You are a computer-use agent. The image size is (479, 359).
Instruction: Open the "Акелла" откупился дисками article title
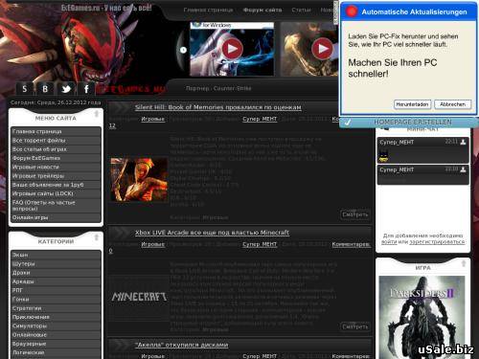click(182, 345)
